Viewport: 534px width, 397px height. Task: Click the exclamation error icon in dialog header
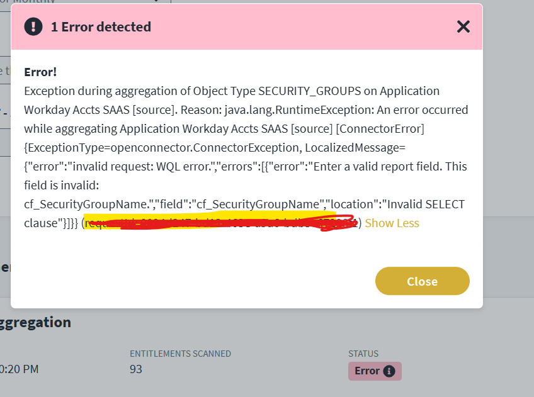33,26
